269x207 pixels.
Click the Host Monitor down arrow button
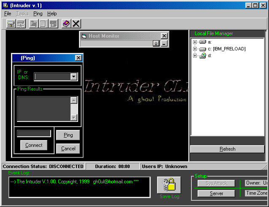[x=156, y=43]
